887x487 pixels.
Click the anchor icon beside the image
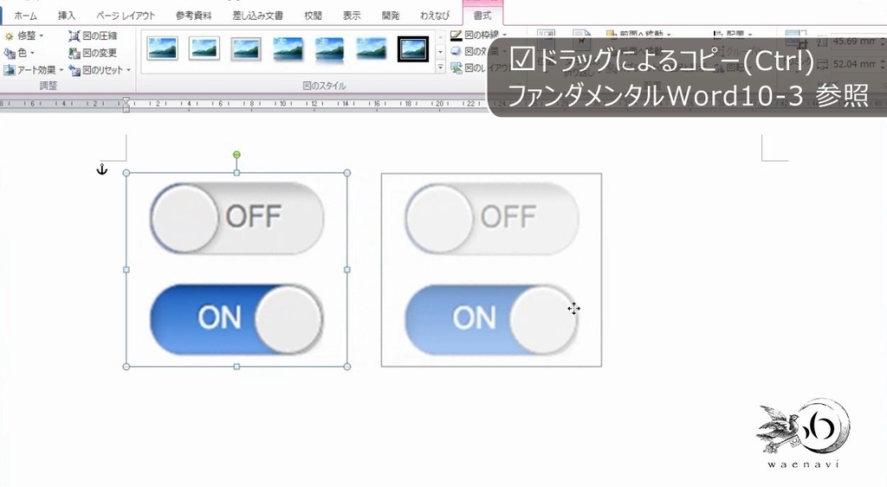point(102,169)
